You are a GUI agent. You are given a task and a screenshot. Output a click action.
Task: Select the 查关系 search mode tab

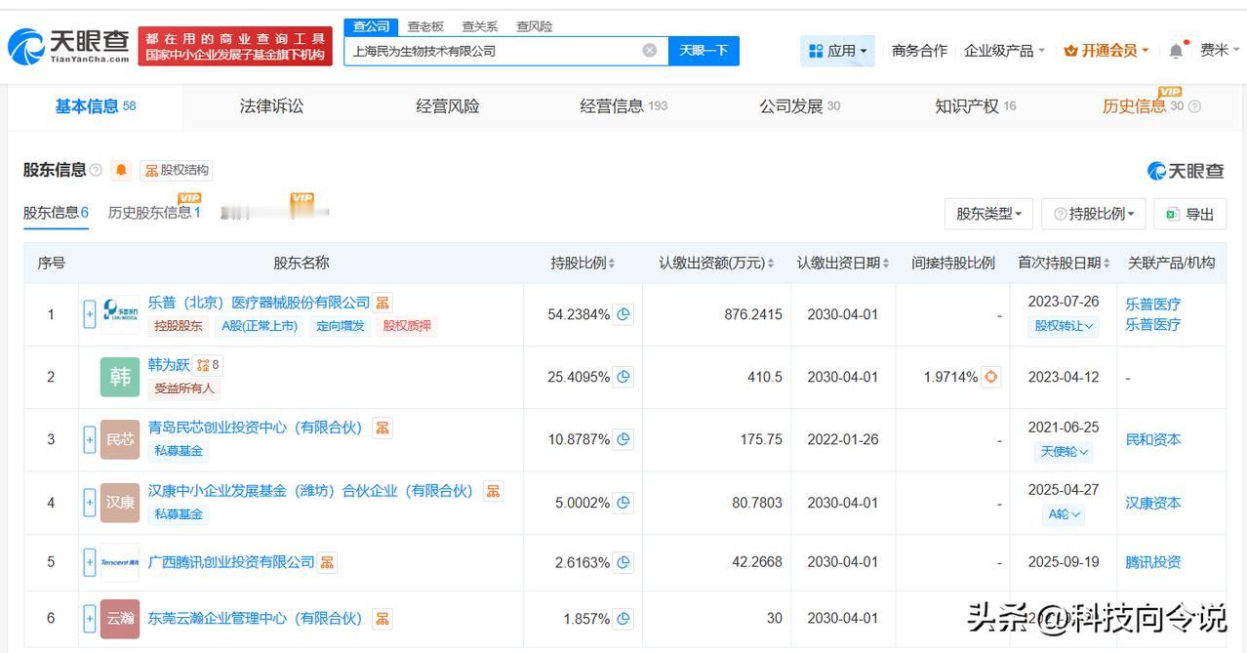coord(479,26)
